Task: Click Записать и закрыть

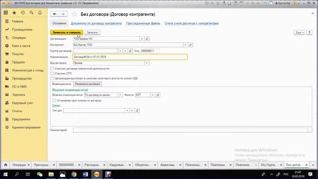Action: [x=67, y=32]
